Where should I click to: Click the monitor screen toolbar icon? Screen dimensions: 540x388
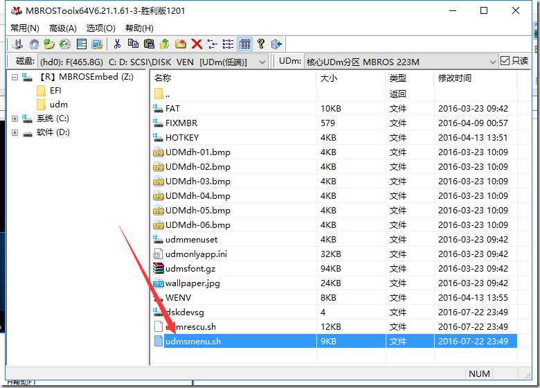point(97,44)
